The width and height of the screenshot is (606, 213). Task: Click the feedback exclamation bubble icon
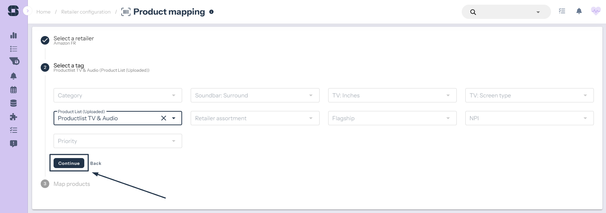pyautogui.click(x=14, y=144)
